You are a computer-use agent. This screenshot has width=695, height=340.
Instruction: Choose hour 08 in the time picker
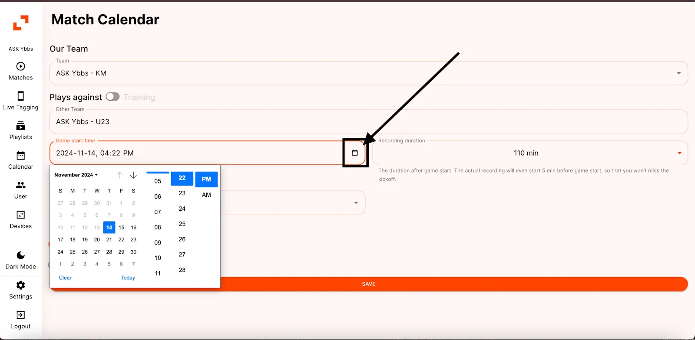158,227
